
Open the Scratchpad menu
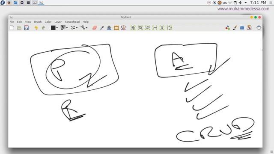click(72, 22)
